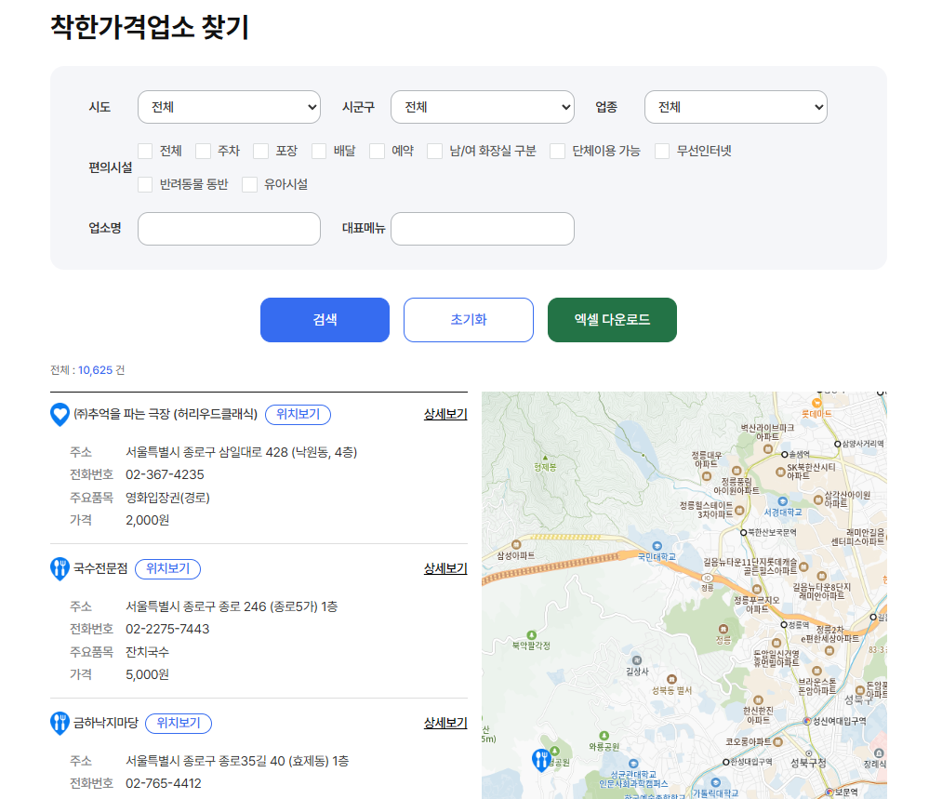Image resolution: width=929 pixels, height=799 pixels.
Task: Click the 금하낙지마당 store name
Action: pos(106,723)
